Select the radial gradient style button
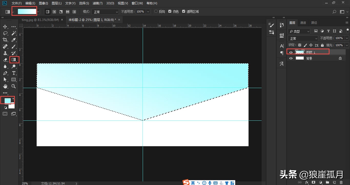 pyautogui.click(x=54, y=12)
